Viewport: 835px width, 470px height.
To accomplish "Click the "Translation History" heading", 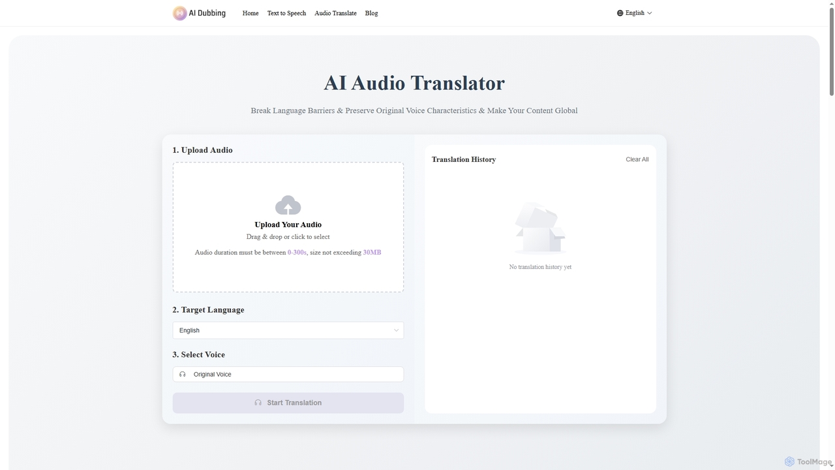I will point(464,159).
